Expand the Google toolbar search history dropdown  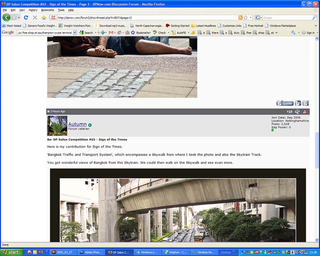(75, 33)
